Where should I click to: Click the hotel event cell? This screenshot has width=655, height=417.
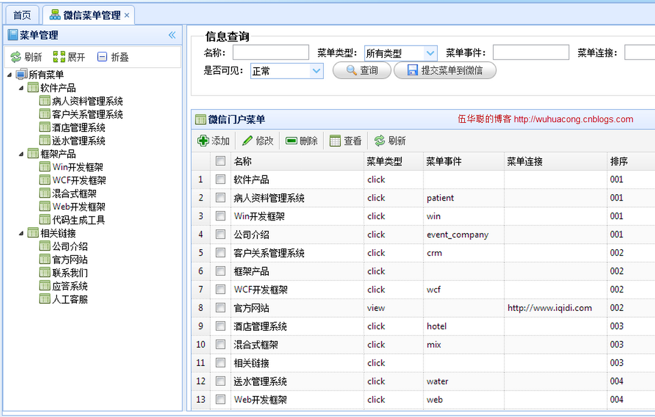coord(437,327)
